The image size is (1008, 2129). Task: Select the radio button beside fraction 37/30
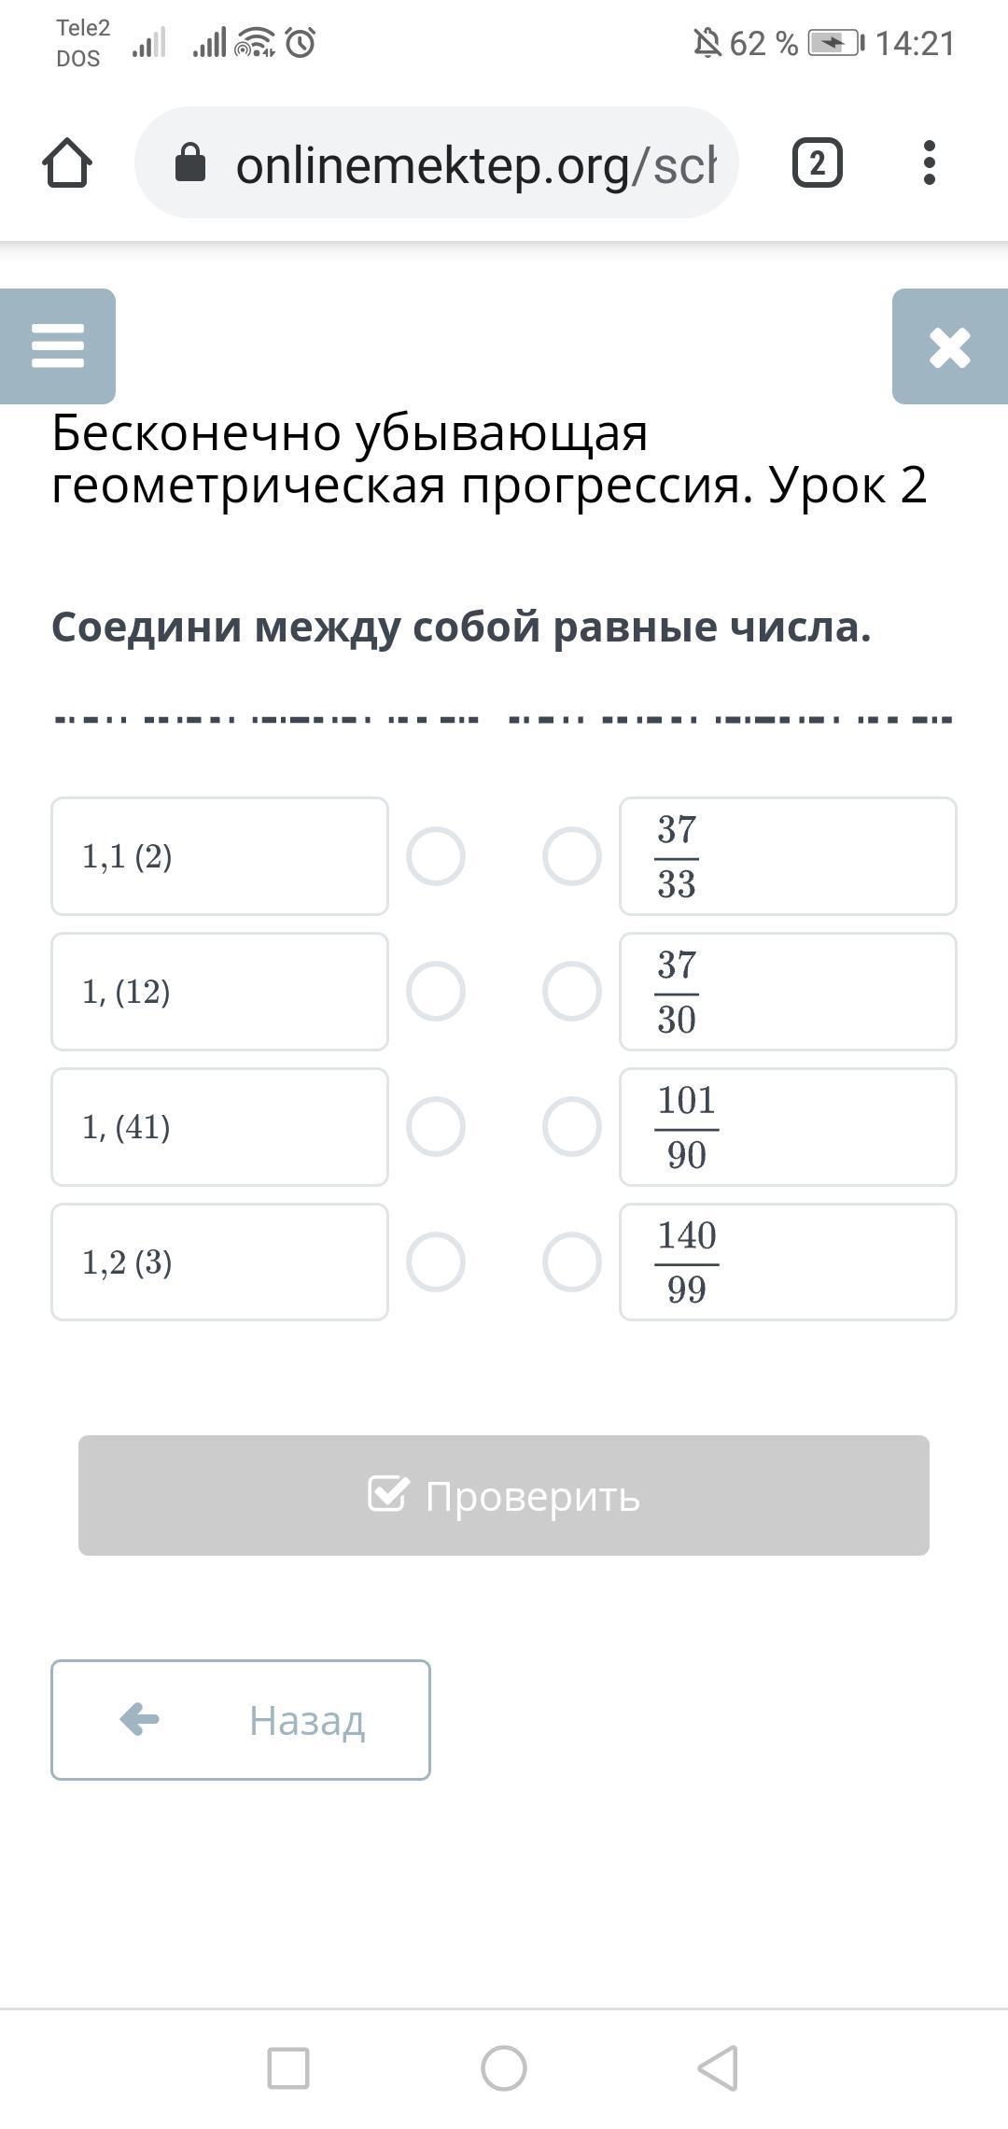click(572, 991)
